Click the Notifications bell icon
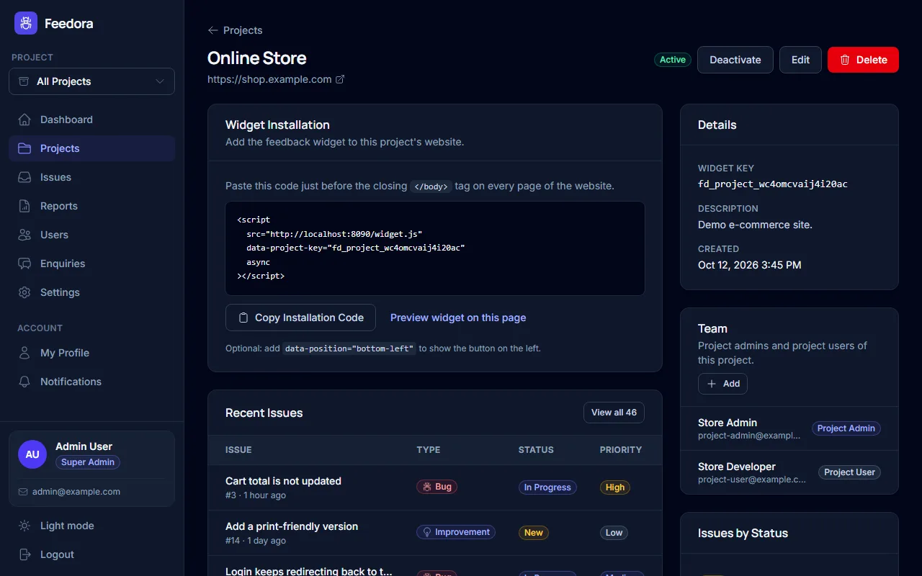 click(x=25, y=382)
